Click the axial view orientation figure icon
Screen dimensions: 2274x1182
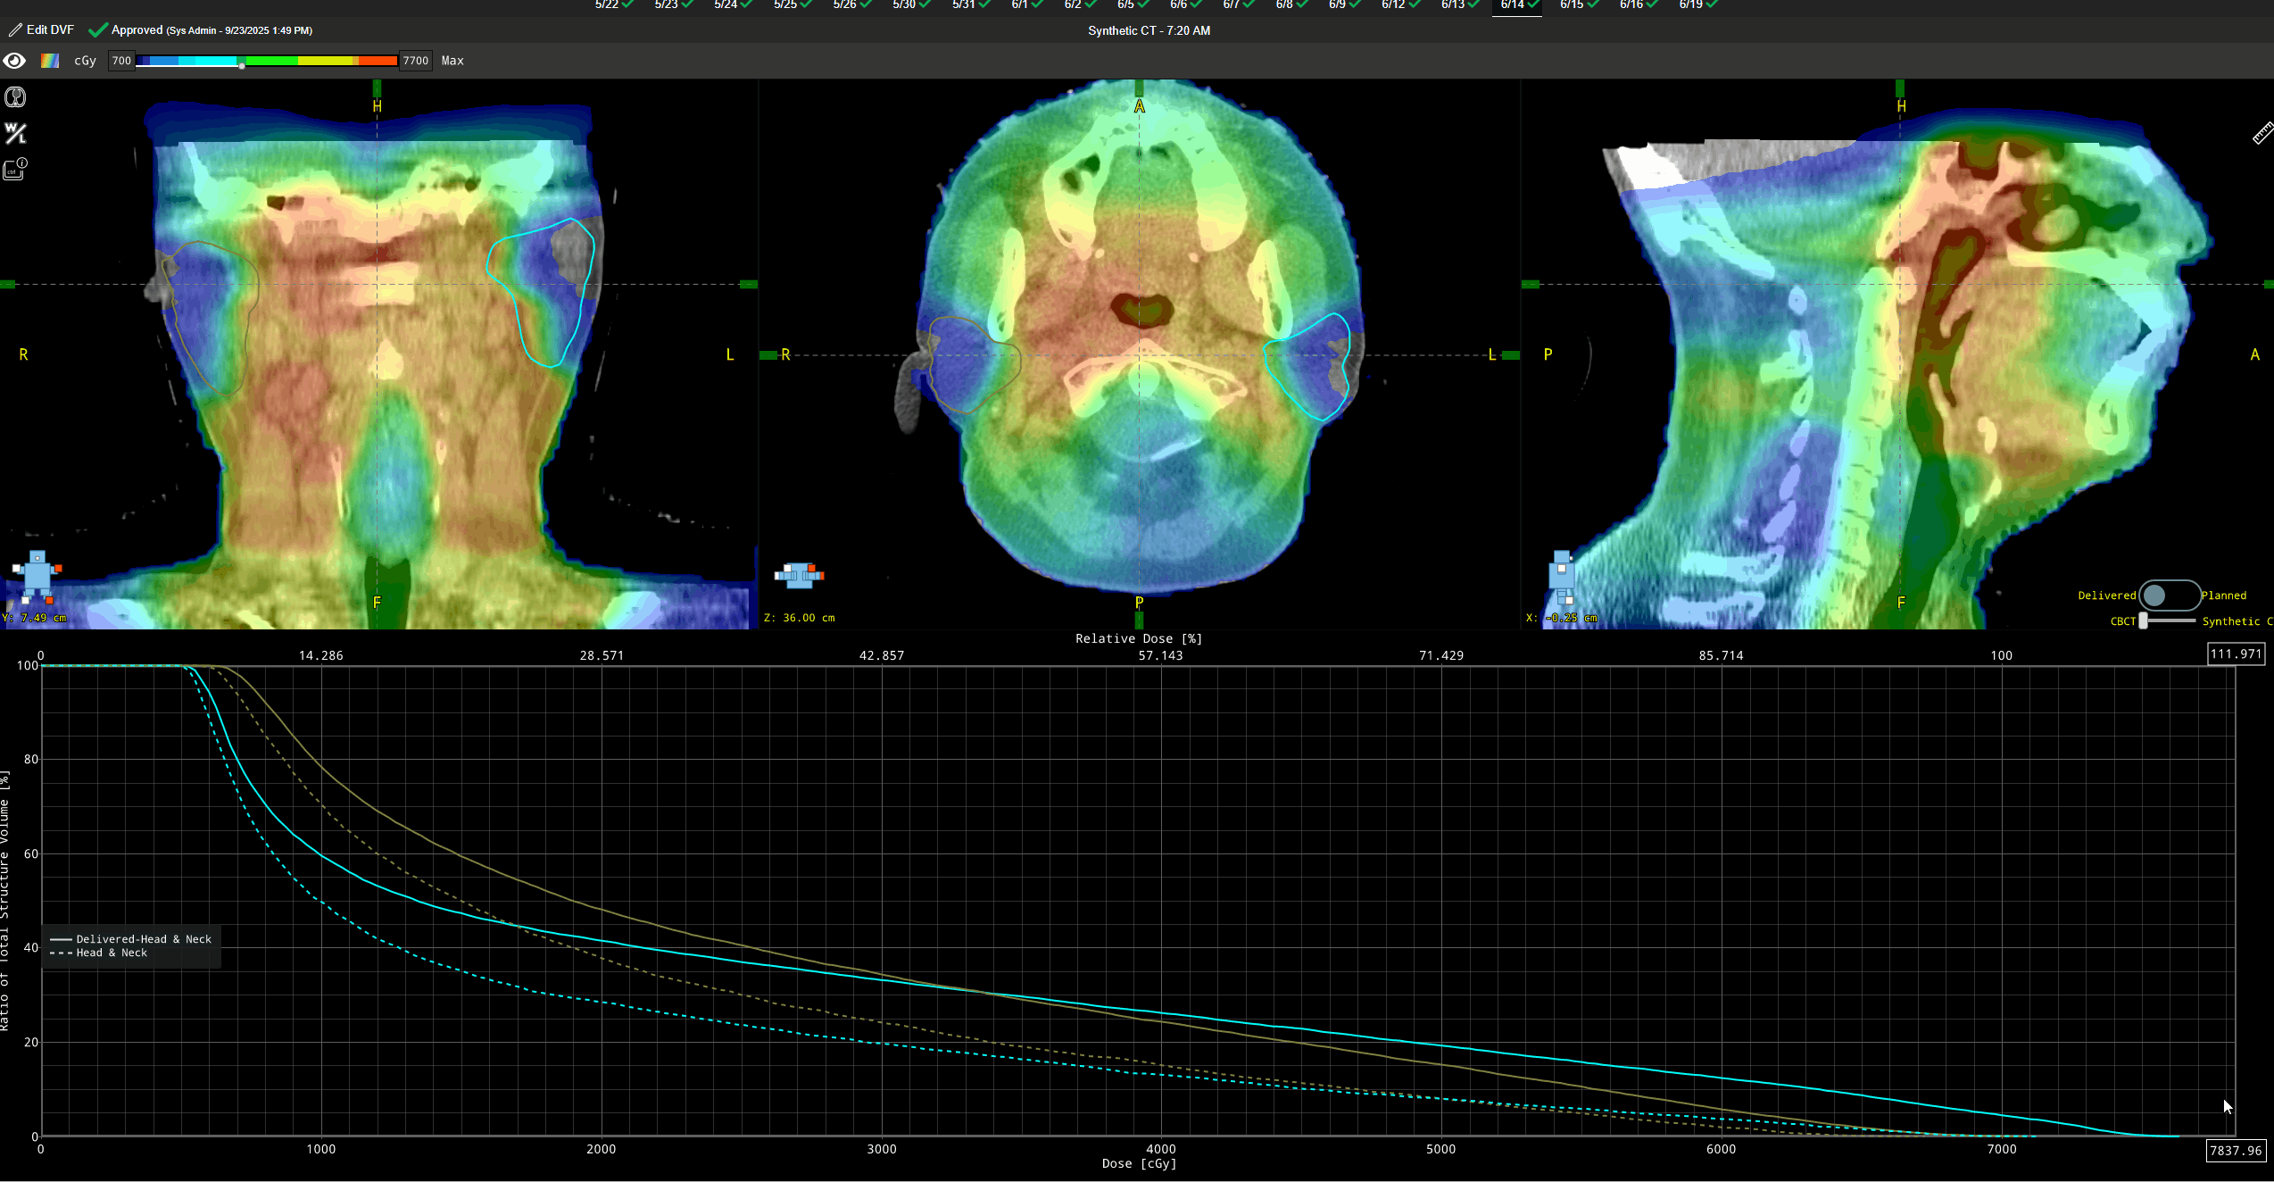click(799, 575)
